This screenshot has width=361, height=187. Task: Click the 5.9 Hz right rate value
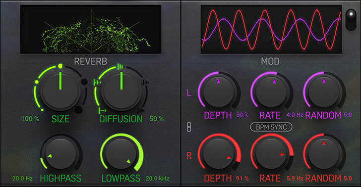pyautogui.click(x=295, y=178)
